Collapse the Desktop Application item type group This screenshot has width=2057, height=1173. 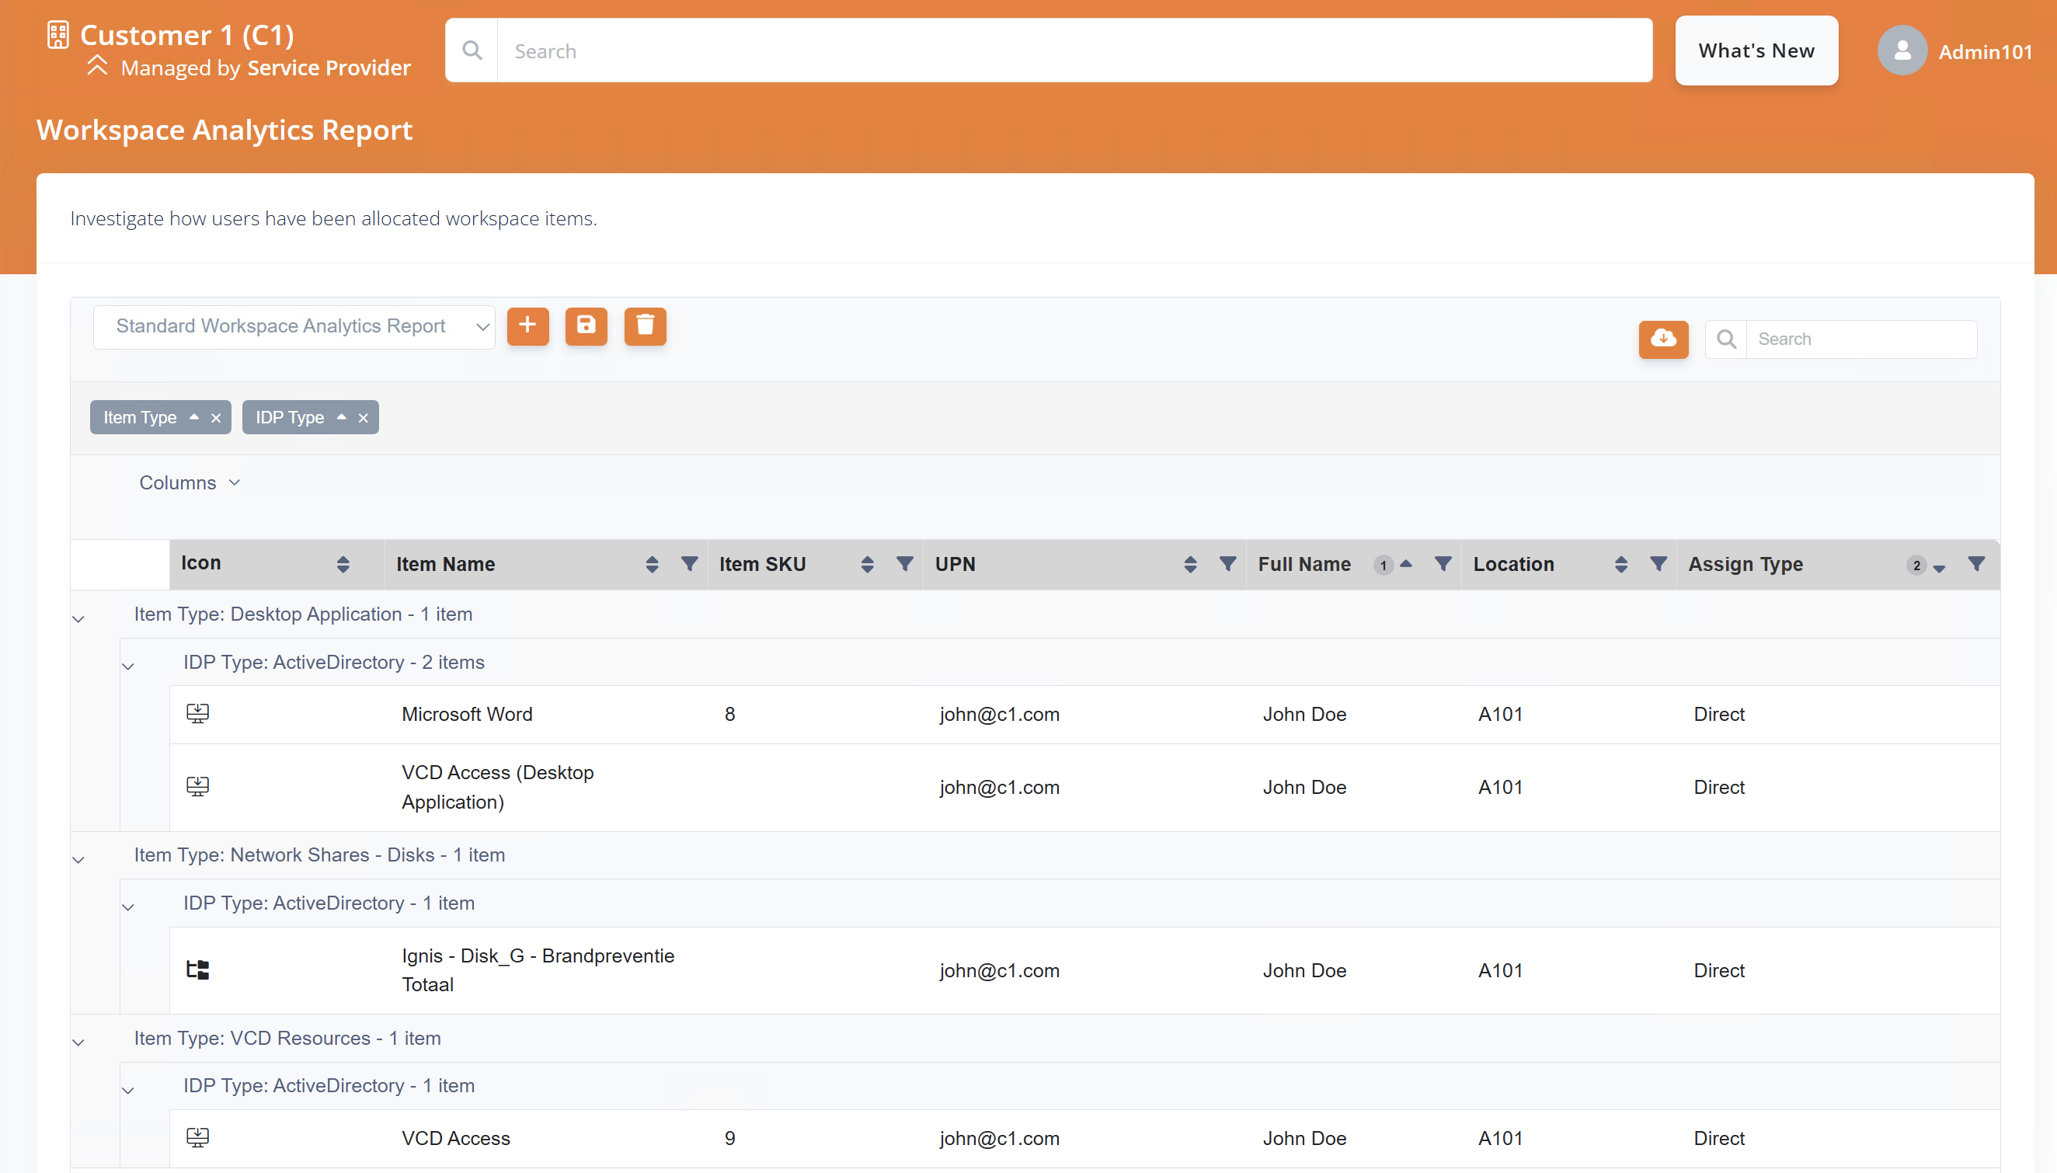[x=78, y=618]
